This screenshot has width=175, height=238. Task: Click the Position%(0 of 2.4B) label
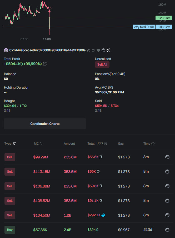point(110,74)
